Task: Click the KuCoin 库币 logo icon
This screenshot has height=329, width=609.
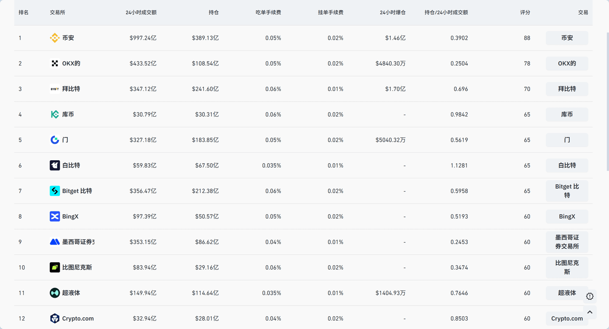Action: click(55, 114)
